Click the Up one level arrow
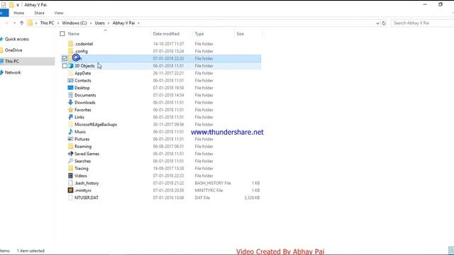The width and height of the screenshot is (454, 255). pos(22,23)
